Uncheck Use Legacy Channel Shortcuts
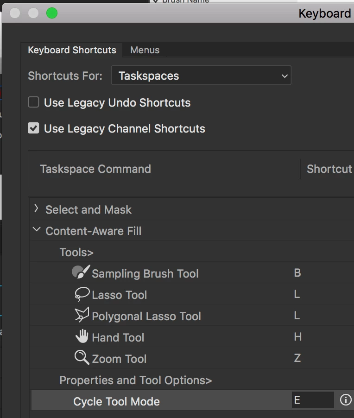The width and height of the screenshot is (354, 418). (x=33, y=128)
